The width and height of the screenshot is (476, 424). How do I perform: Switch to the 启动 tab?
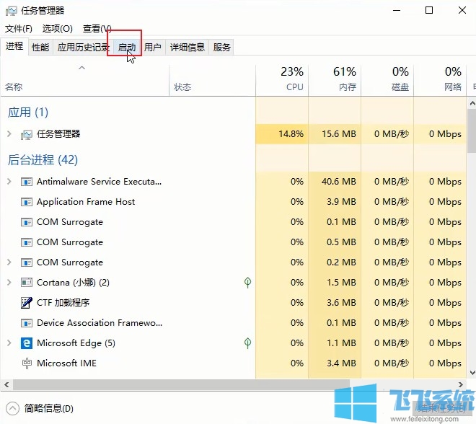pos(127,47)
